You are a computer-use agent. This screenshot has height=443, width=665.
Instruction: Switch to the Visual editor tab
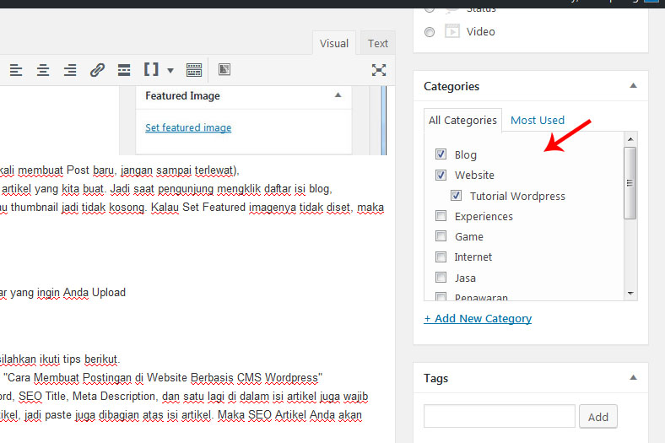[334, 43]
